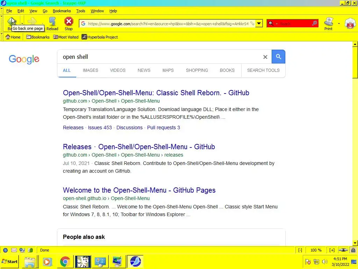The height and width of the screenshot is (269, 358).
Task: Click the security padlock icon in status bar
Action: click(x=353, y=250)
